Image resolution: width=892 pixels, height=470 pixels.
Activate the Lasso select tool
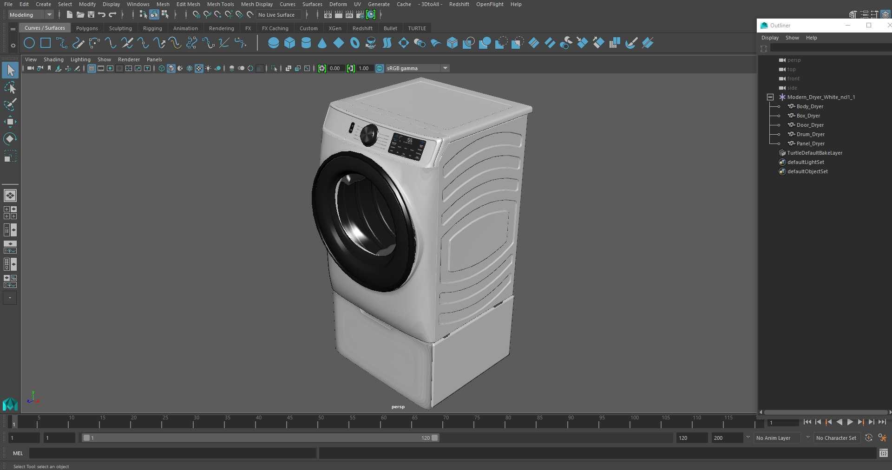click(10, 87)
